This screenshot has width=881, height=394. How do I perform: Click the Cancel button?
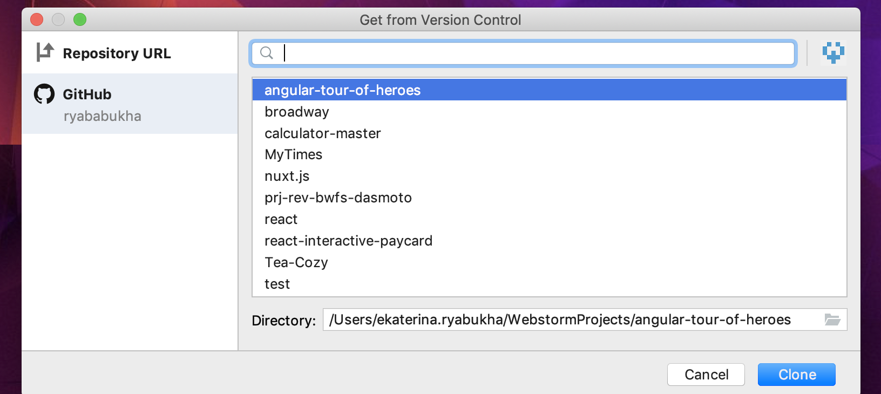pos(706,374)
